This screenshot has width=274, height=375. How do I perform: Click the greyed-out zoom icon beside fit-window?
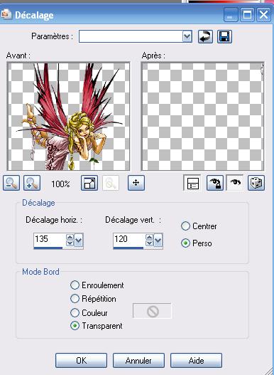click(111, 183)
